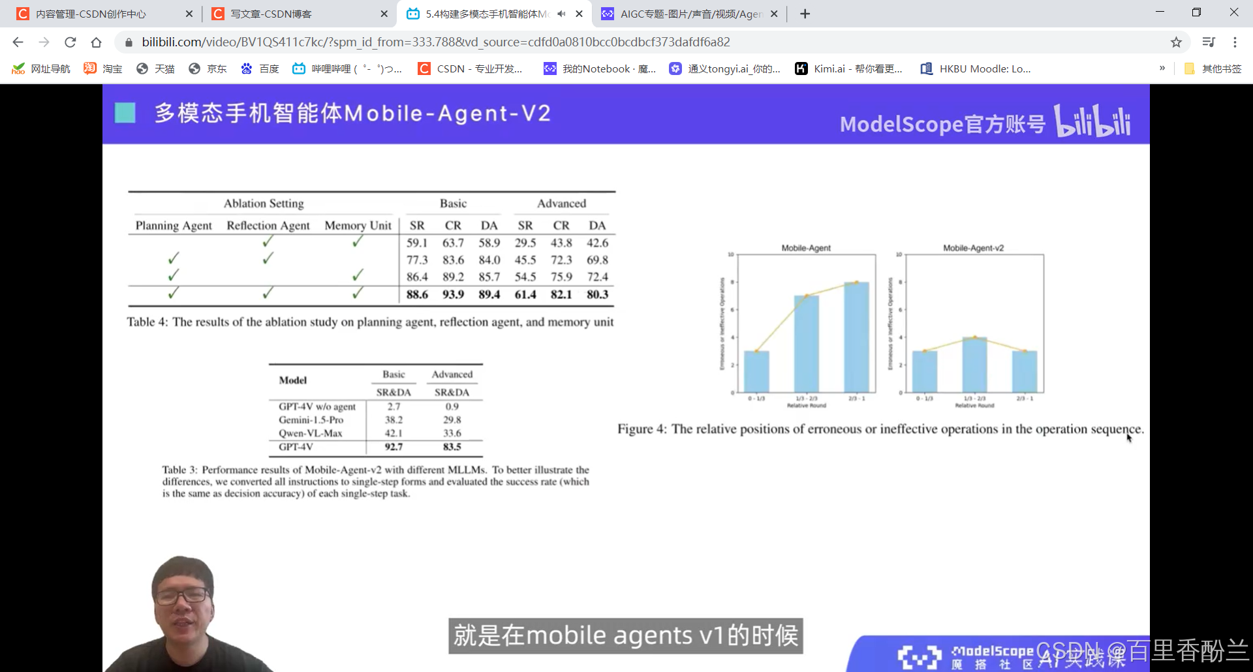The width and height of the screenshot is (1253, 672).
Task: Click the address bar URL
Action: click(436, 42)
